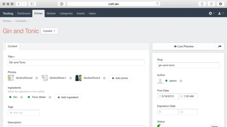Open the Dashboard nav item
Screen dimensions: 227x127
[x=24, y=13]
